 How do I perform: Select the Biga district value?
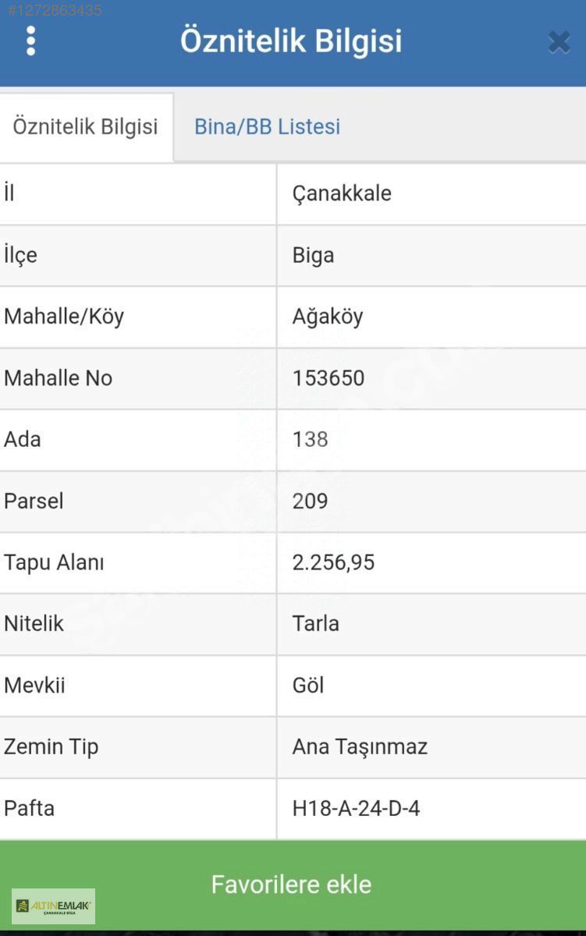[x=313, y=255]
